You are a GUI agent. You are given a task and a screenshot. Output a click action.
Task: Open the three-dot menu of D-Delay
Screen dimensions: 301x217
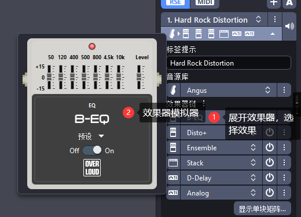[x=284, y=178]
